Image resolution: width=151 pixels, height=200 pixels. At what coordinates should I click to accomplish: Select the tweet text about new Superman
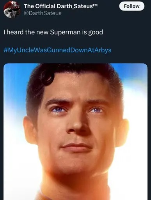click(x=53, y=32)
